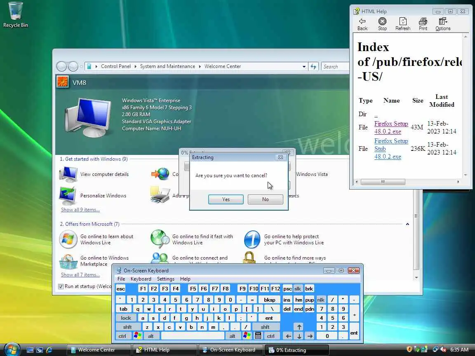Open the Options icon in HTML Help

point(443,21)
